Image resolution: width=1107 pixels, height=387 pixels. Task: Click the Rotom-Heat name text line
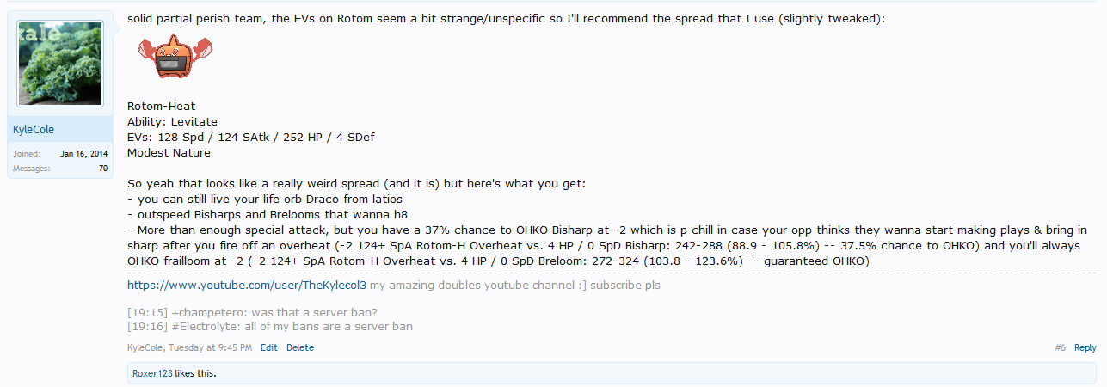162,107
